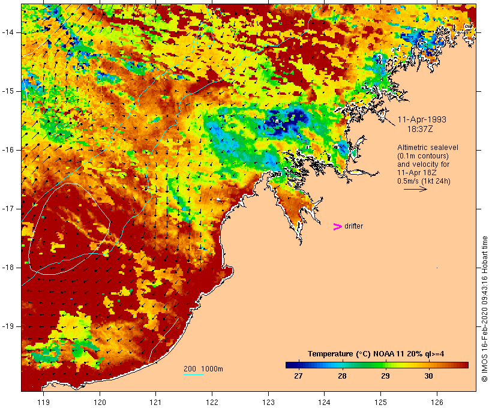Click the 30 value on the temperature scale
The width and height of the screenshot is (492, 408).
click(x=428, y=376)
